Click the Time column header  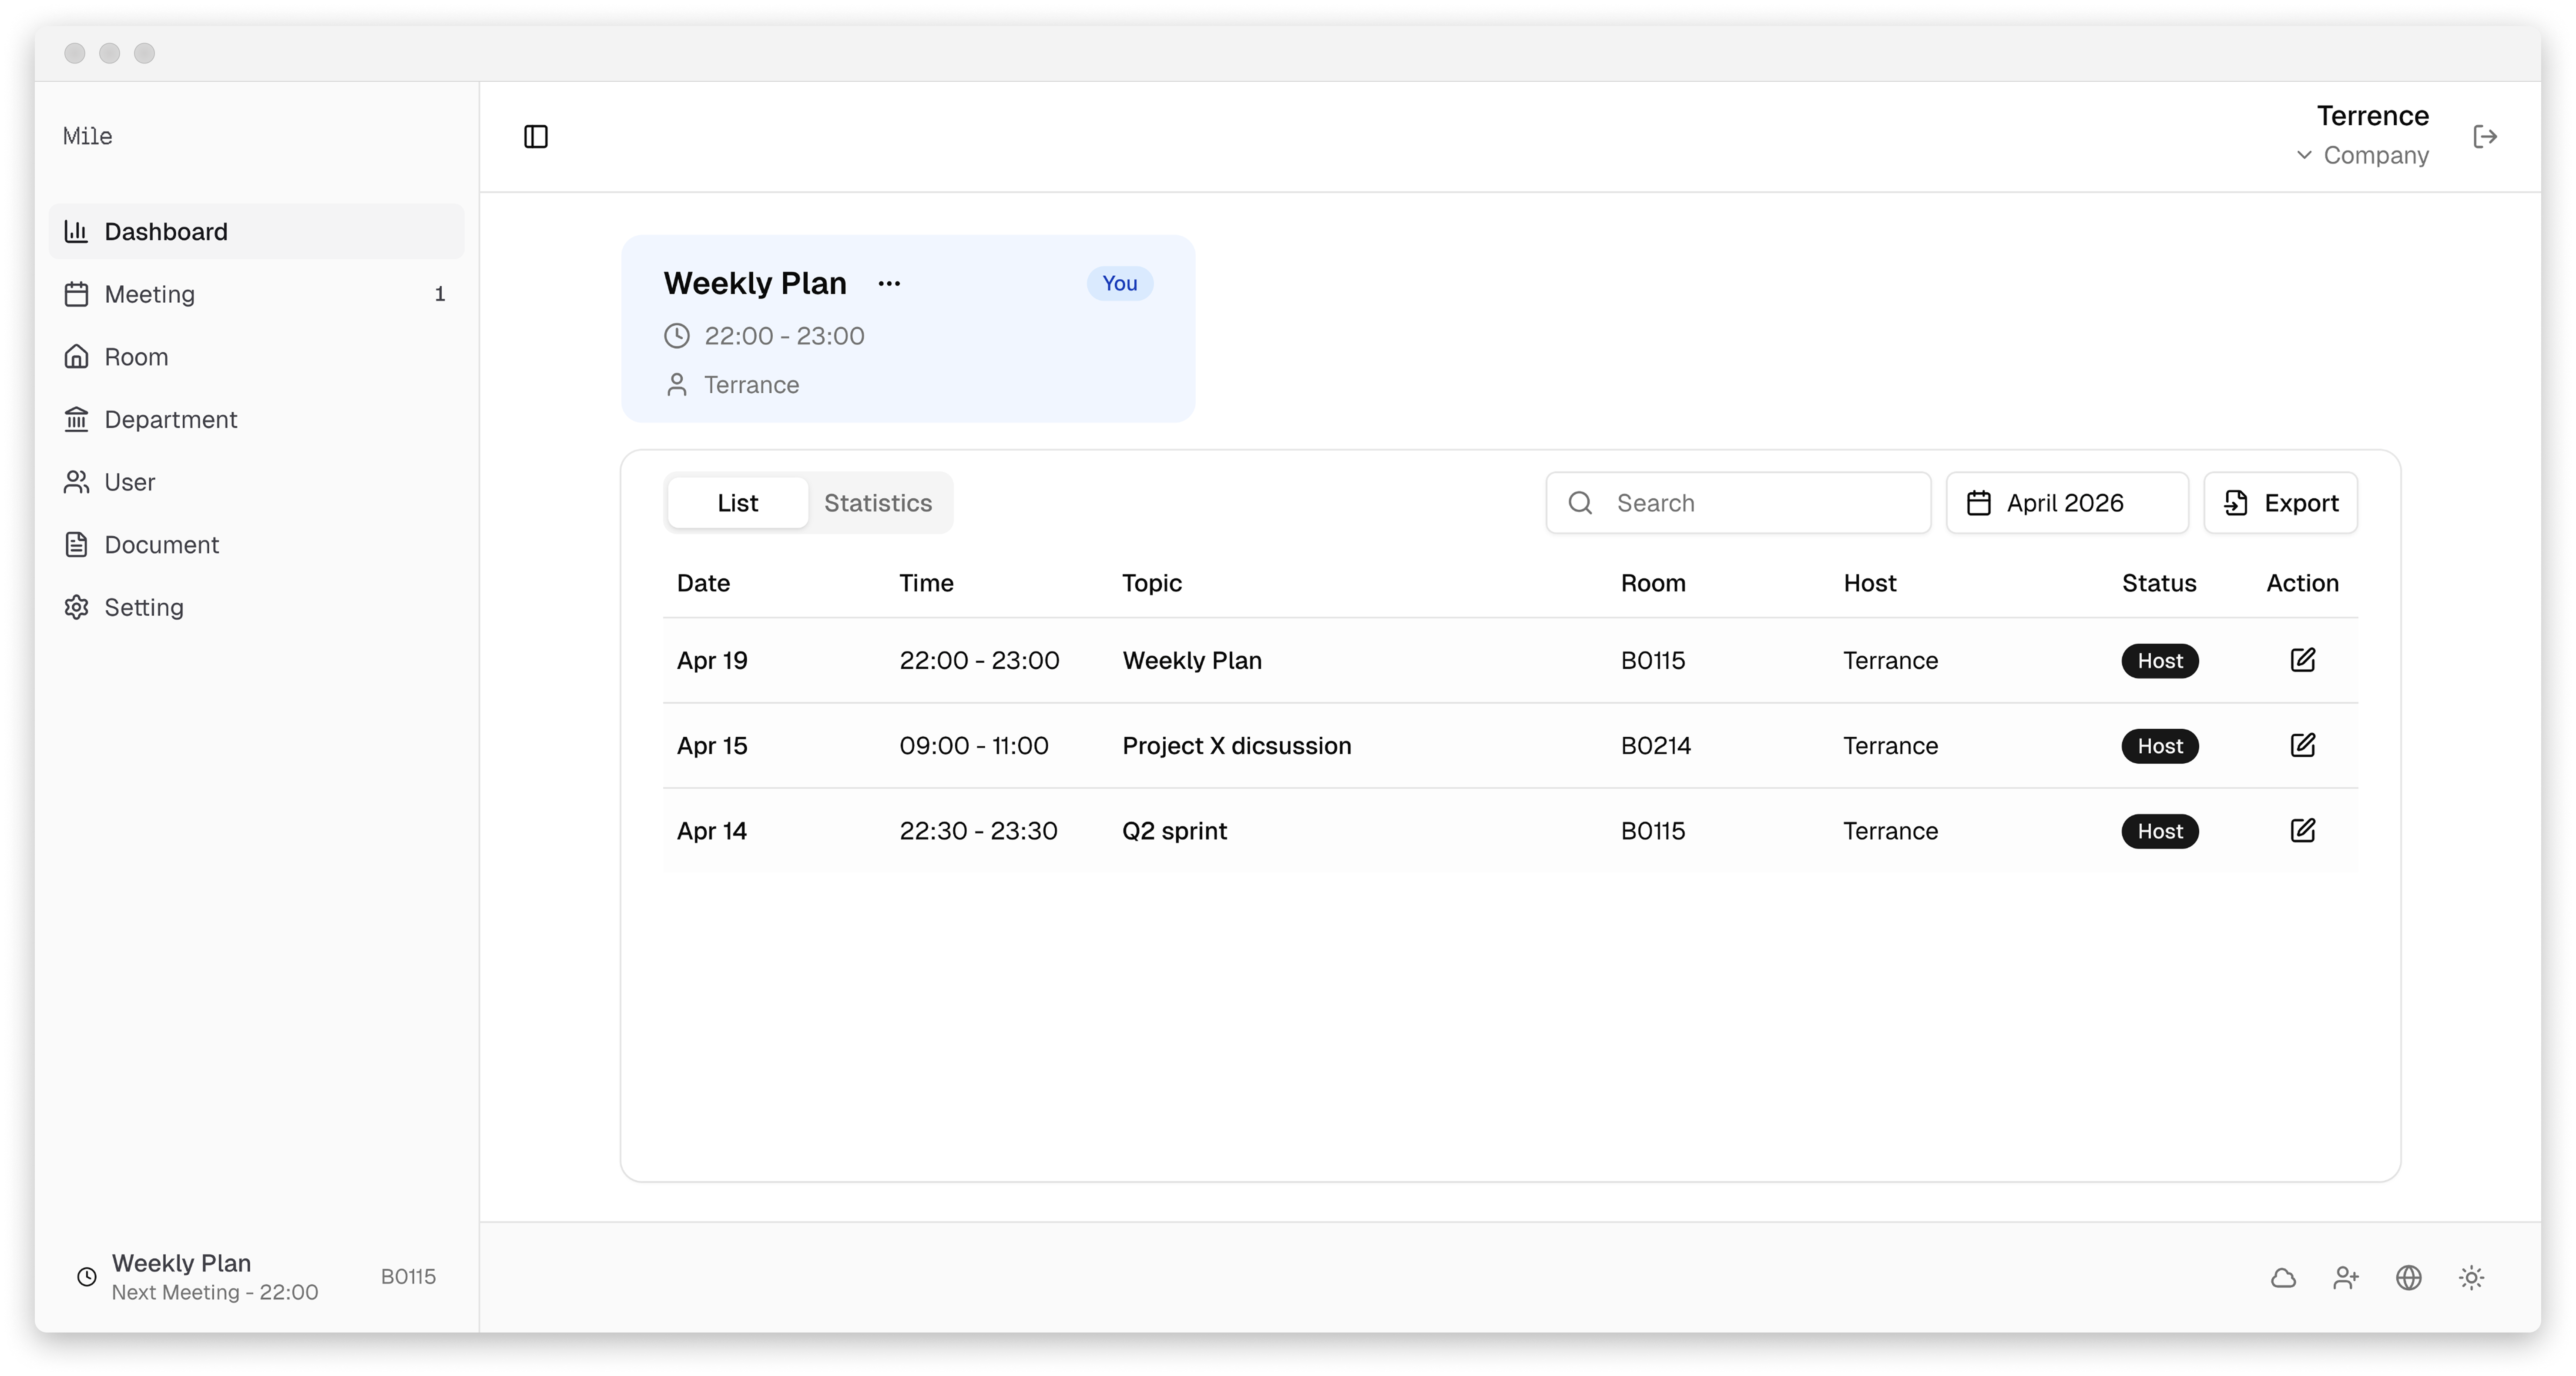926,584
